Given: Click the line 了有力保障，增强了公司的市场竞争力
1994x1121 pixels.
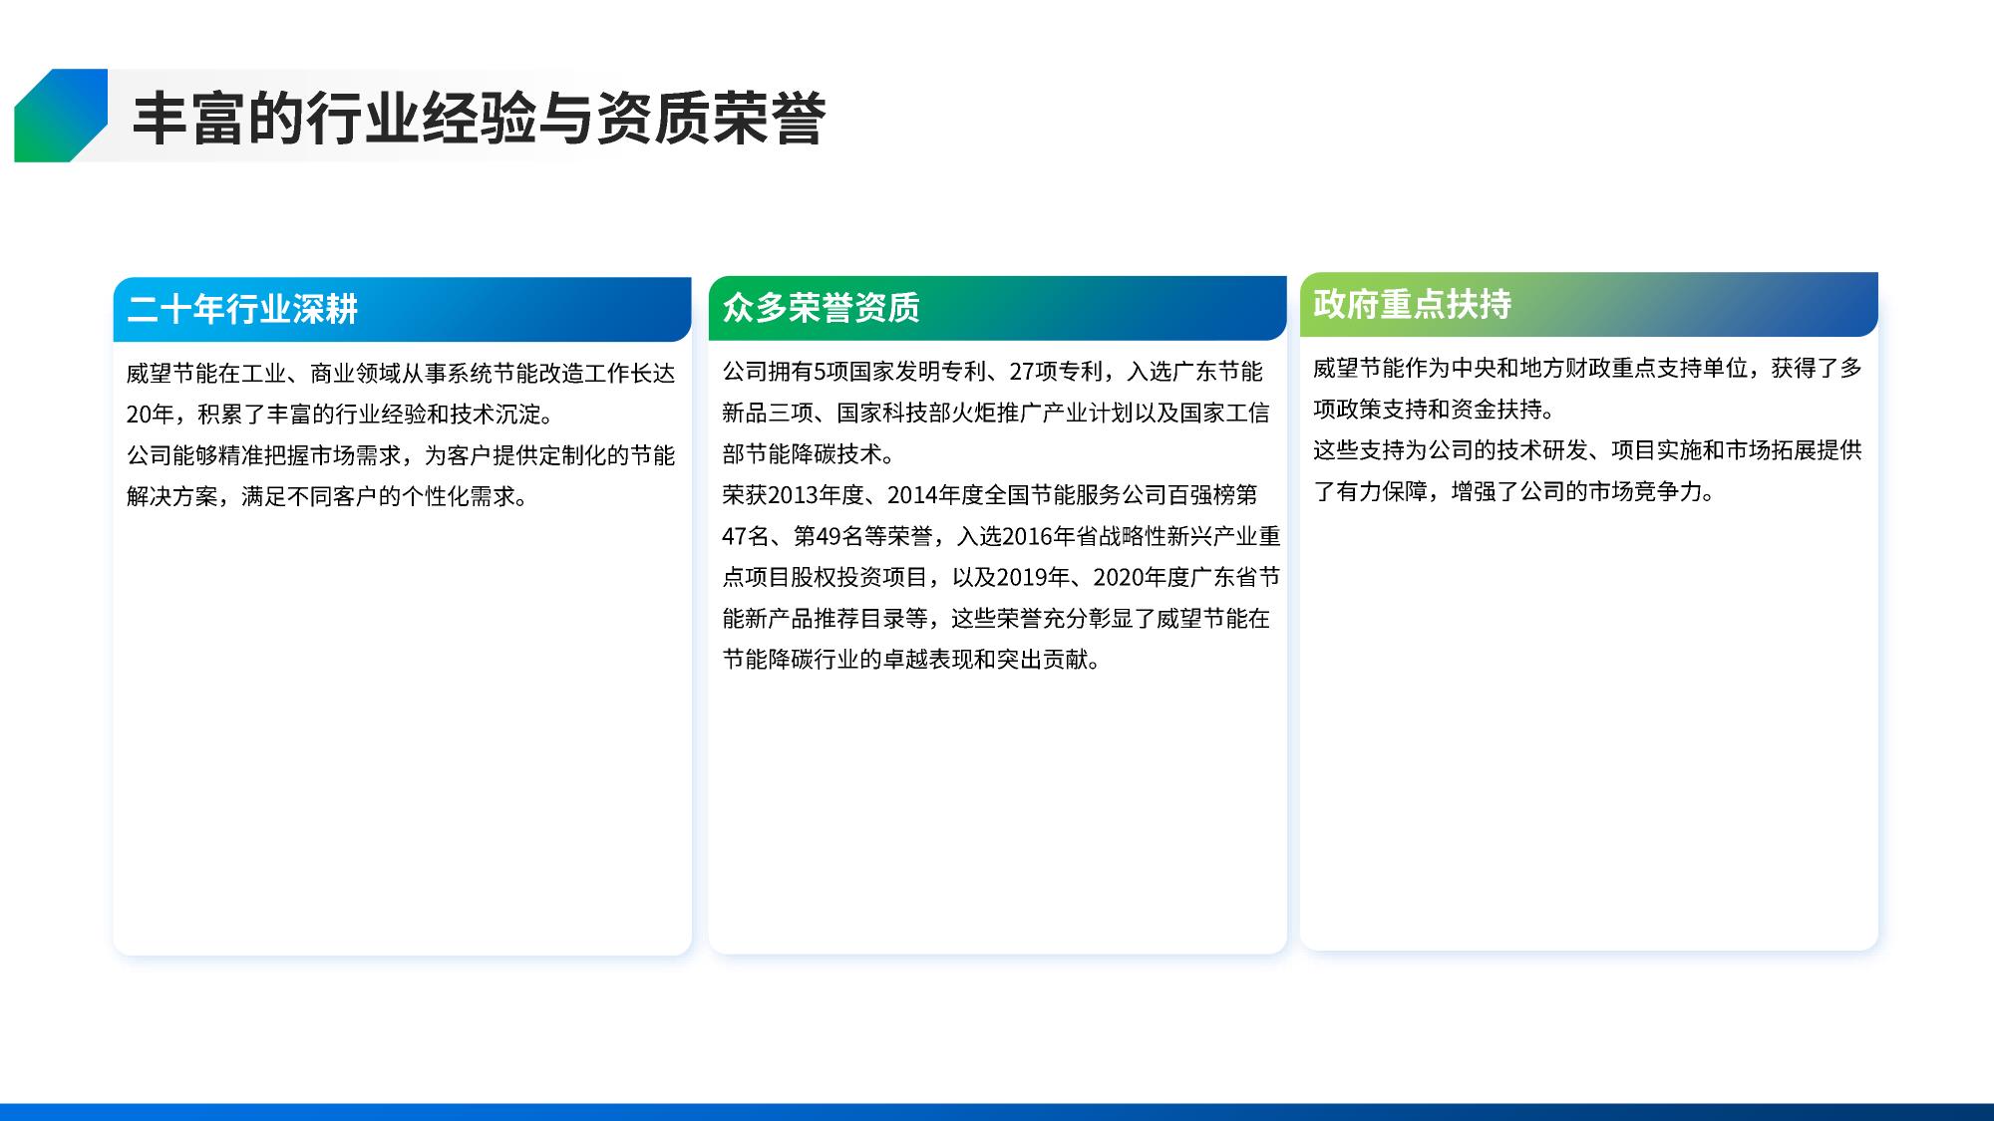Looking at the screenshot, I should click(x=1513, y=491).
